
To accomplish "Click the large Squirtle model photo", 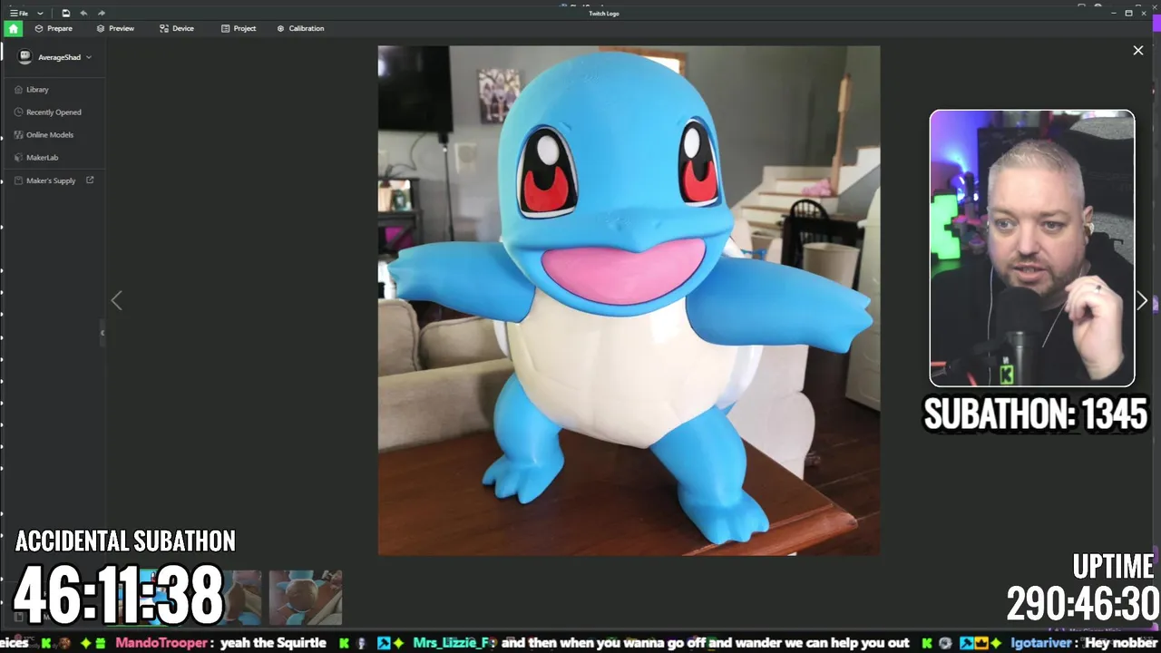I will [x=629, y=300].
